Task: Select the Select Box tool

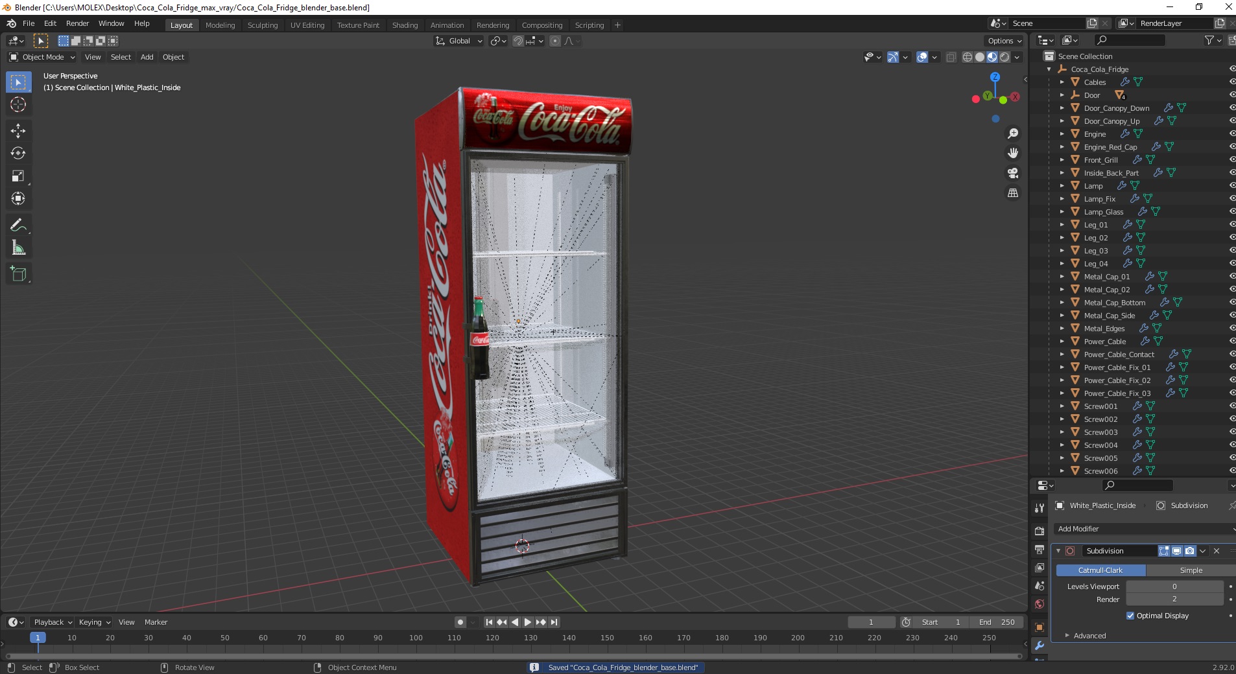Action: (x=18, y=82)
